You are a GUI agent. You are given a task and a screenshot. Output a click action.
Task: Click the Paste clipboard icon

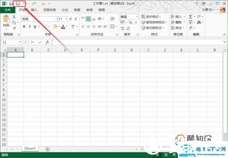(6, 19)
